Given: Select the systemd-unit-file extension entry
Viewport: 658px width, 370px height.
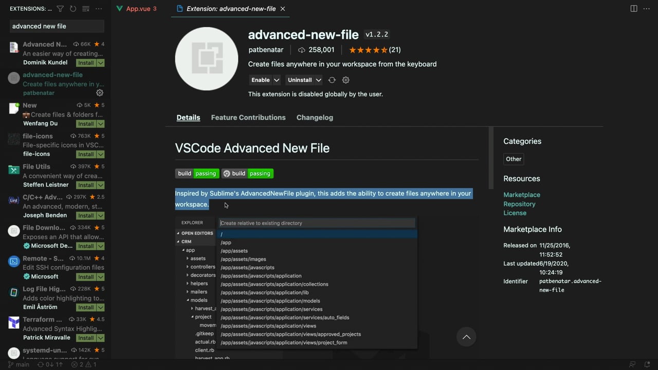Looking at the screenshot, I should pos(56,353).
